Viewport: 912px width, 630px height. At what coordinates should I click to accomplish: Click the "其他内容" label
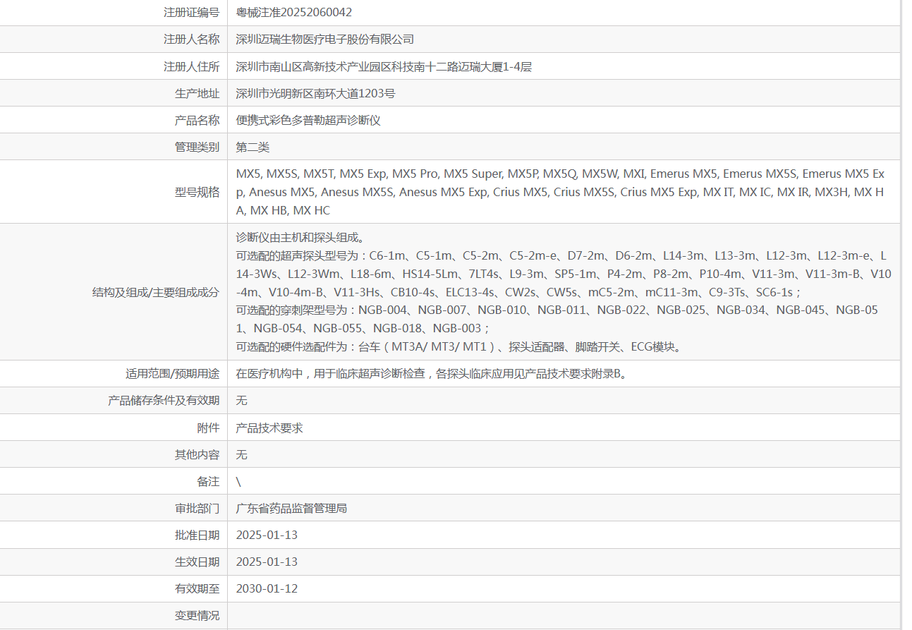pos(197,454)
